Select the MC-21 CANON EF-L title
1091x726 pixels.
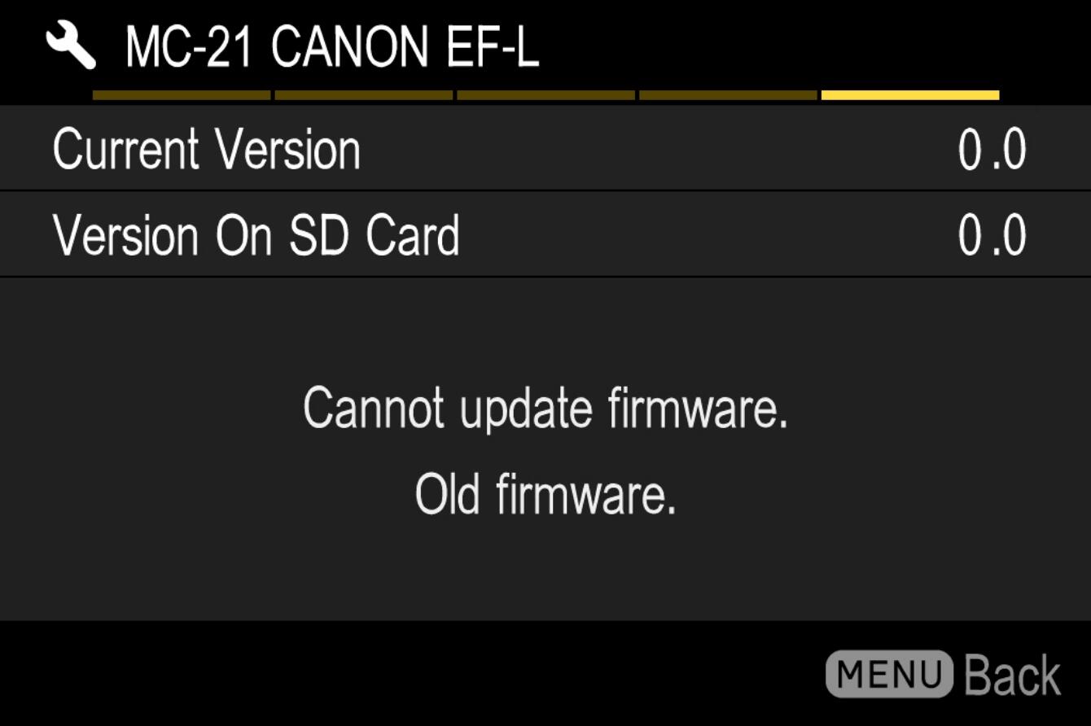pyautogui.click(x=331, y=48)
